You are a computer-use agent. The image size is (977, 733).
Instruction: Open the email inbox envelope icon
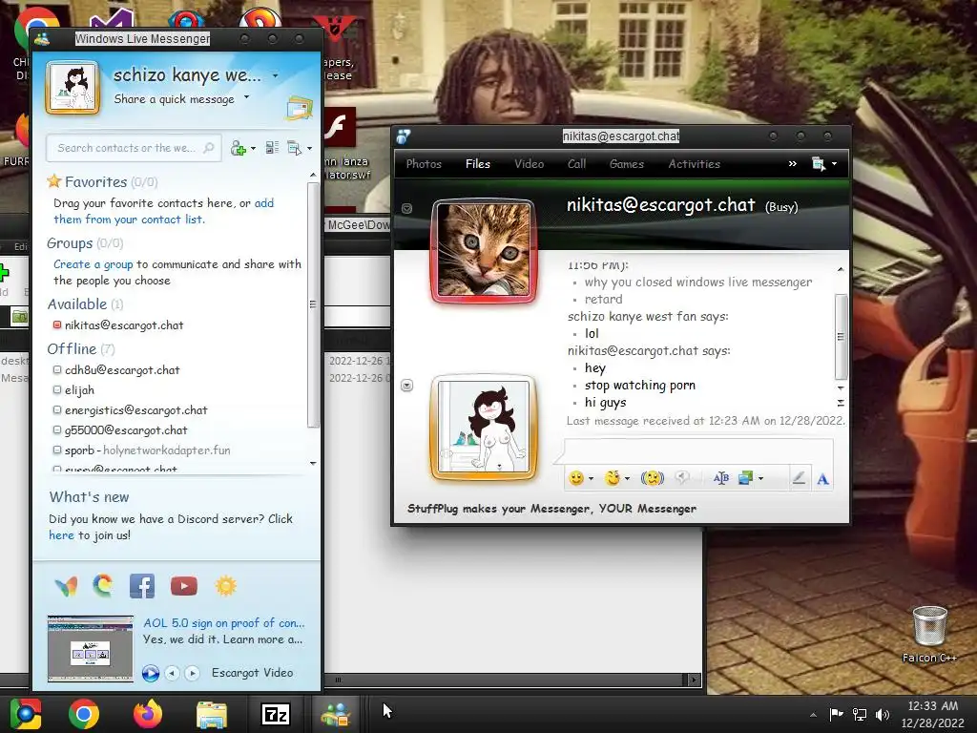(299, 109)
